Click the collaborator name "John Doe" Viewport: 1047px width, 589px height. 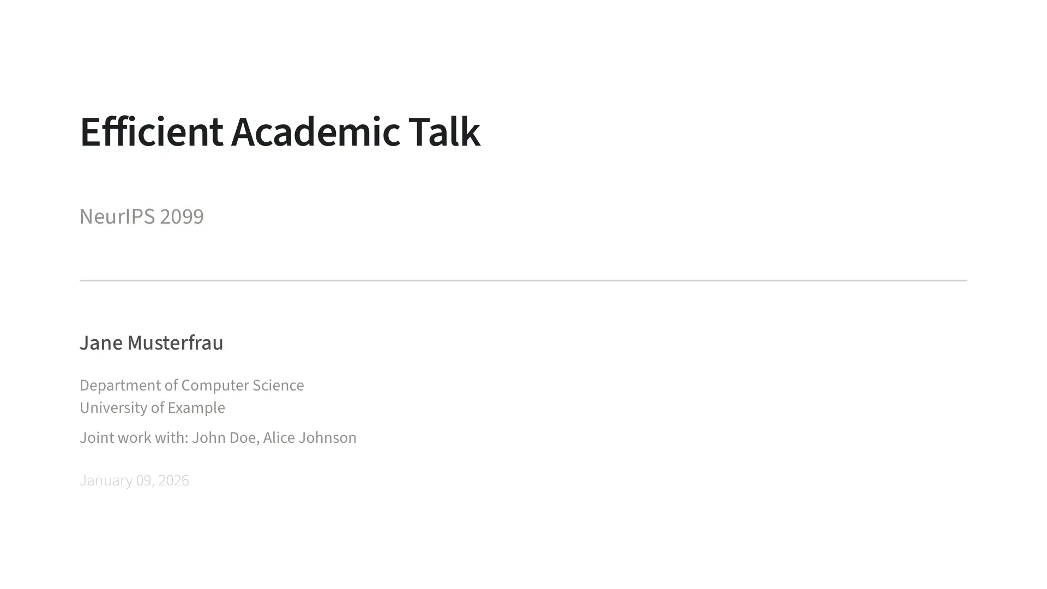pos(224,438)
